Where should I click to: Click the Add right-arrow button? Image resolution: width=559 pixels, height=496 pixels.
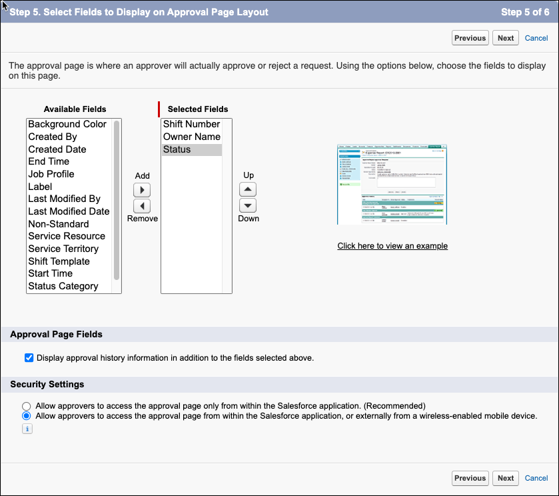point(142,190)
